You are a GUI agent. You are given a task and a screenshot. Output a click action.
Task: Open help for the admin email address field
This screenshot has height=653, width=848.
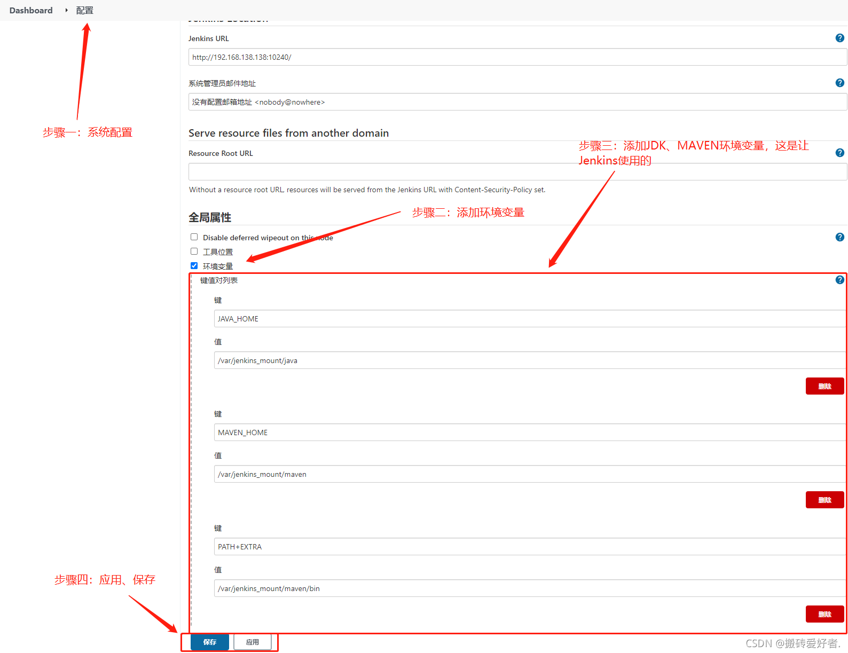839,83
